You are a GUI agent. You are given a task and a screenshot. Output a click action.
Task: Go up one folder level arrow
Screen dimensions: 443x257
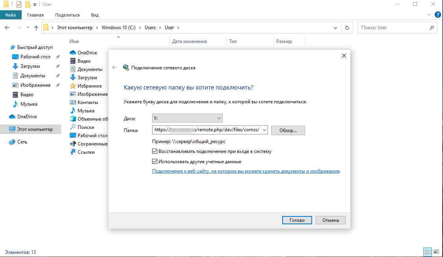coord(36,28)
